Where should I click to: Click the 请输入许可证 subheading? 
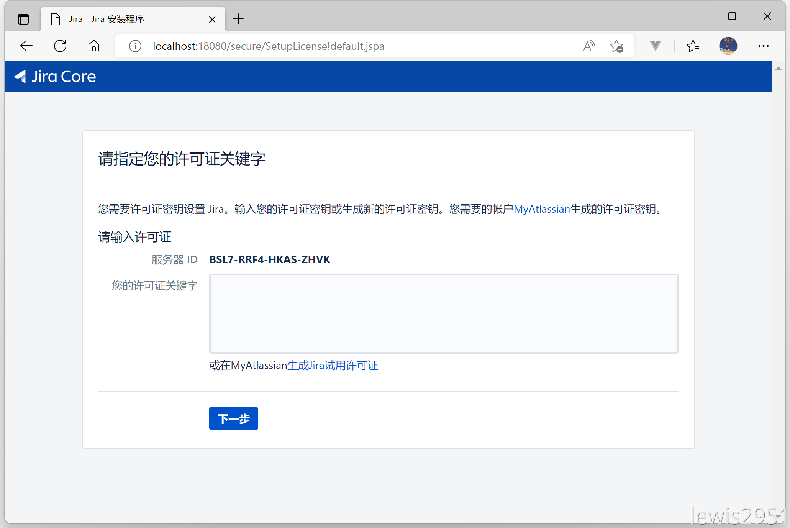134,237
